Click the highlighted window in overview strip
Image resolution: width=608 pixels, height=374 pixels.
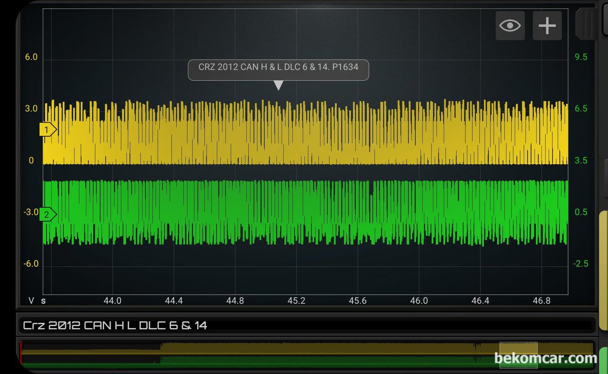tap(518, 354)
